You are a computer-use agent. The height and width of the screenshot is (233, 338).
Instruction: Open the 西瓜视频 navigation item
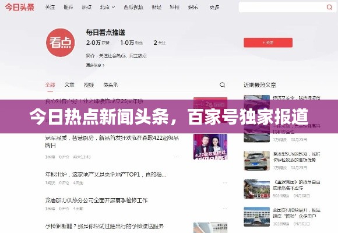tap(133, 7)
